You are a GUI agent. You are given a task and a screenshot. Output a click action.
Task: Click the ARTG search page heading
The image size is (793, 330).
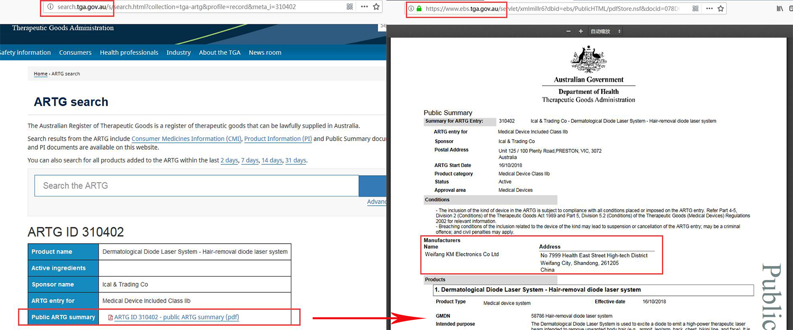pos(71,102)
